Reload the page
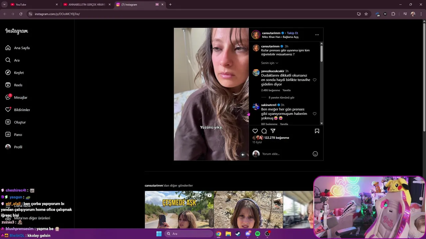This screenshot has width=426, height=239. [21, 14]
